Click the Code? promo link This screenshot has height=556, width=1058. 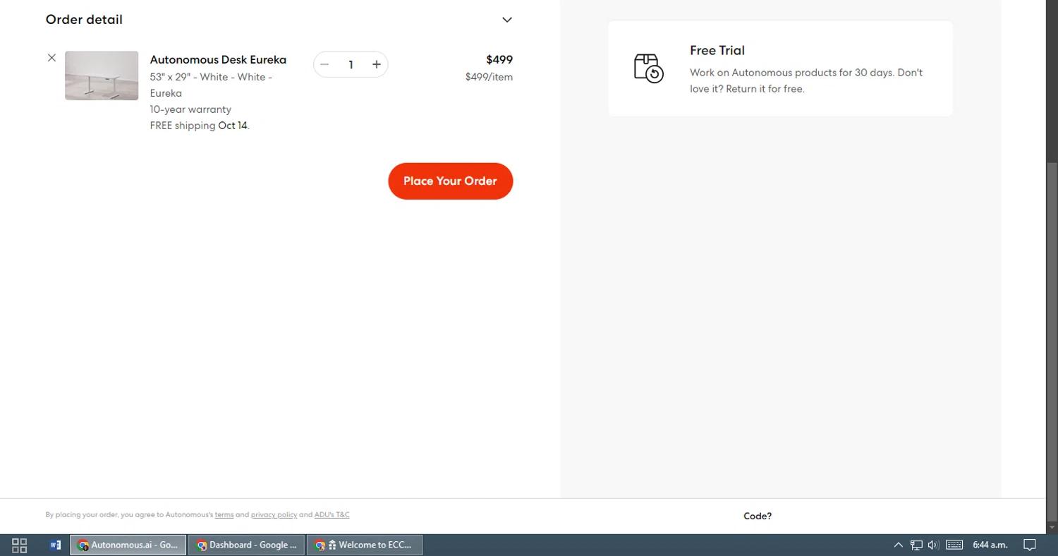pyautogui.click(x=758, y=516)
